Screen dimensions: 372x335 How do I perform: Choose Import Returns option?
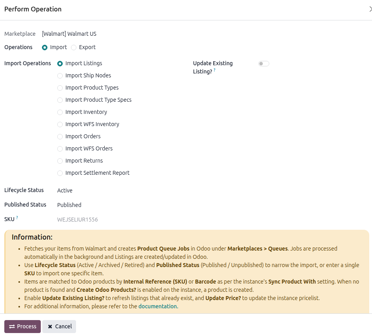[60, 161]
